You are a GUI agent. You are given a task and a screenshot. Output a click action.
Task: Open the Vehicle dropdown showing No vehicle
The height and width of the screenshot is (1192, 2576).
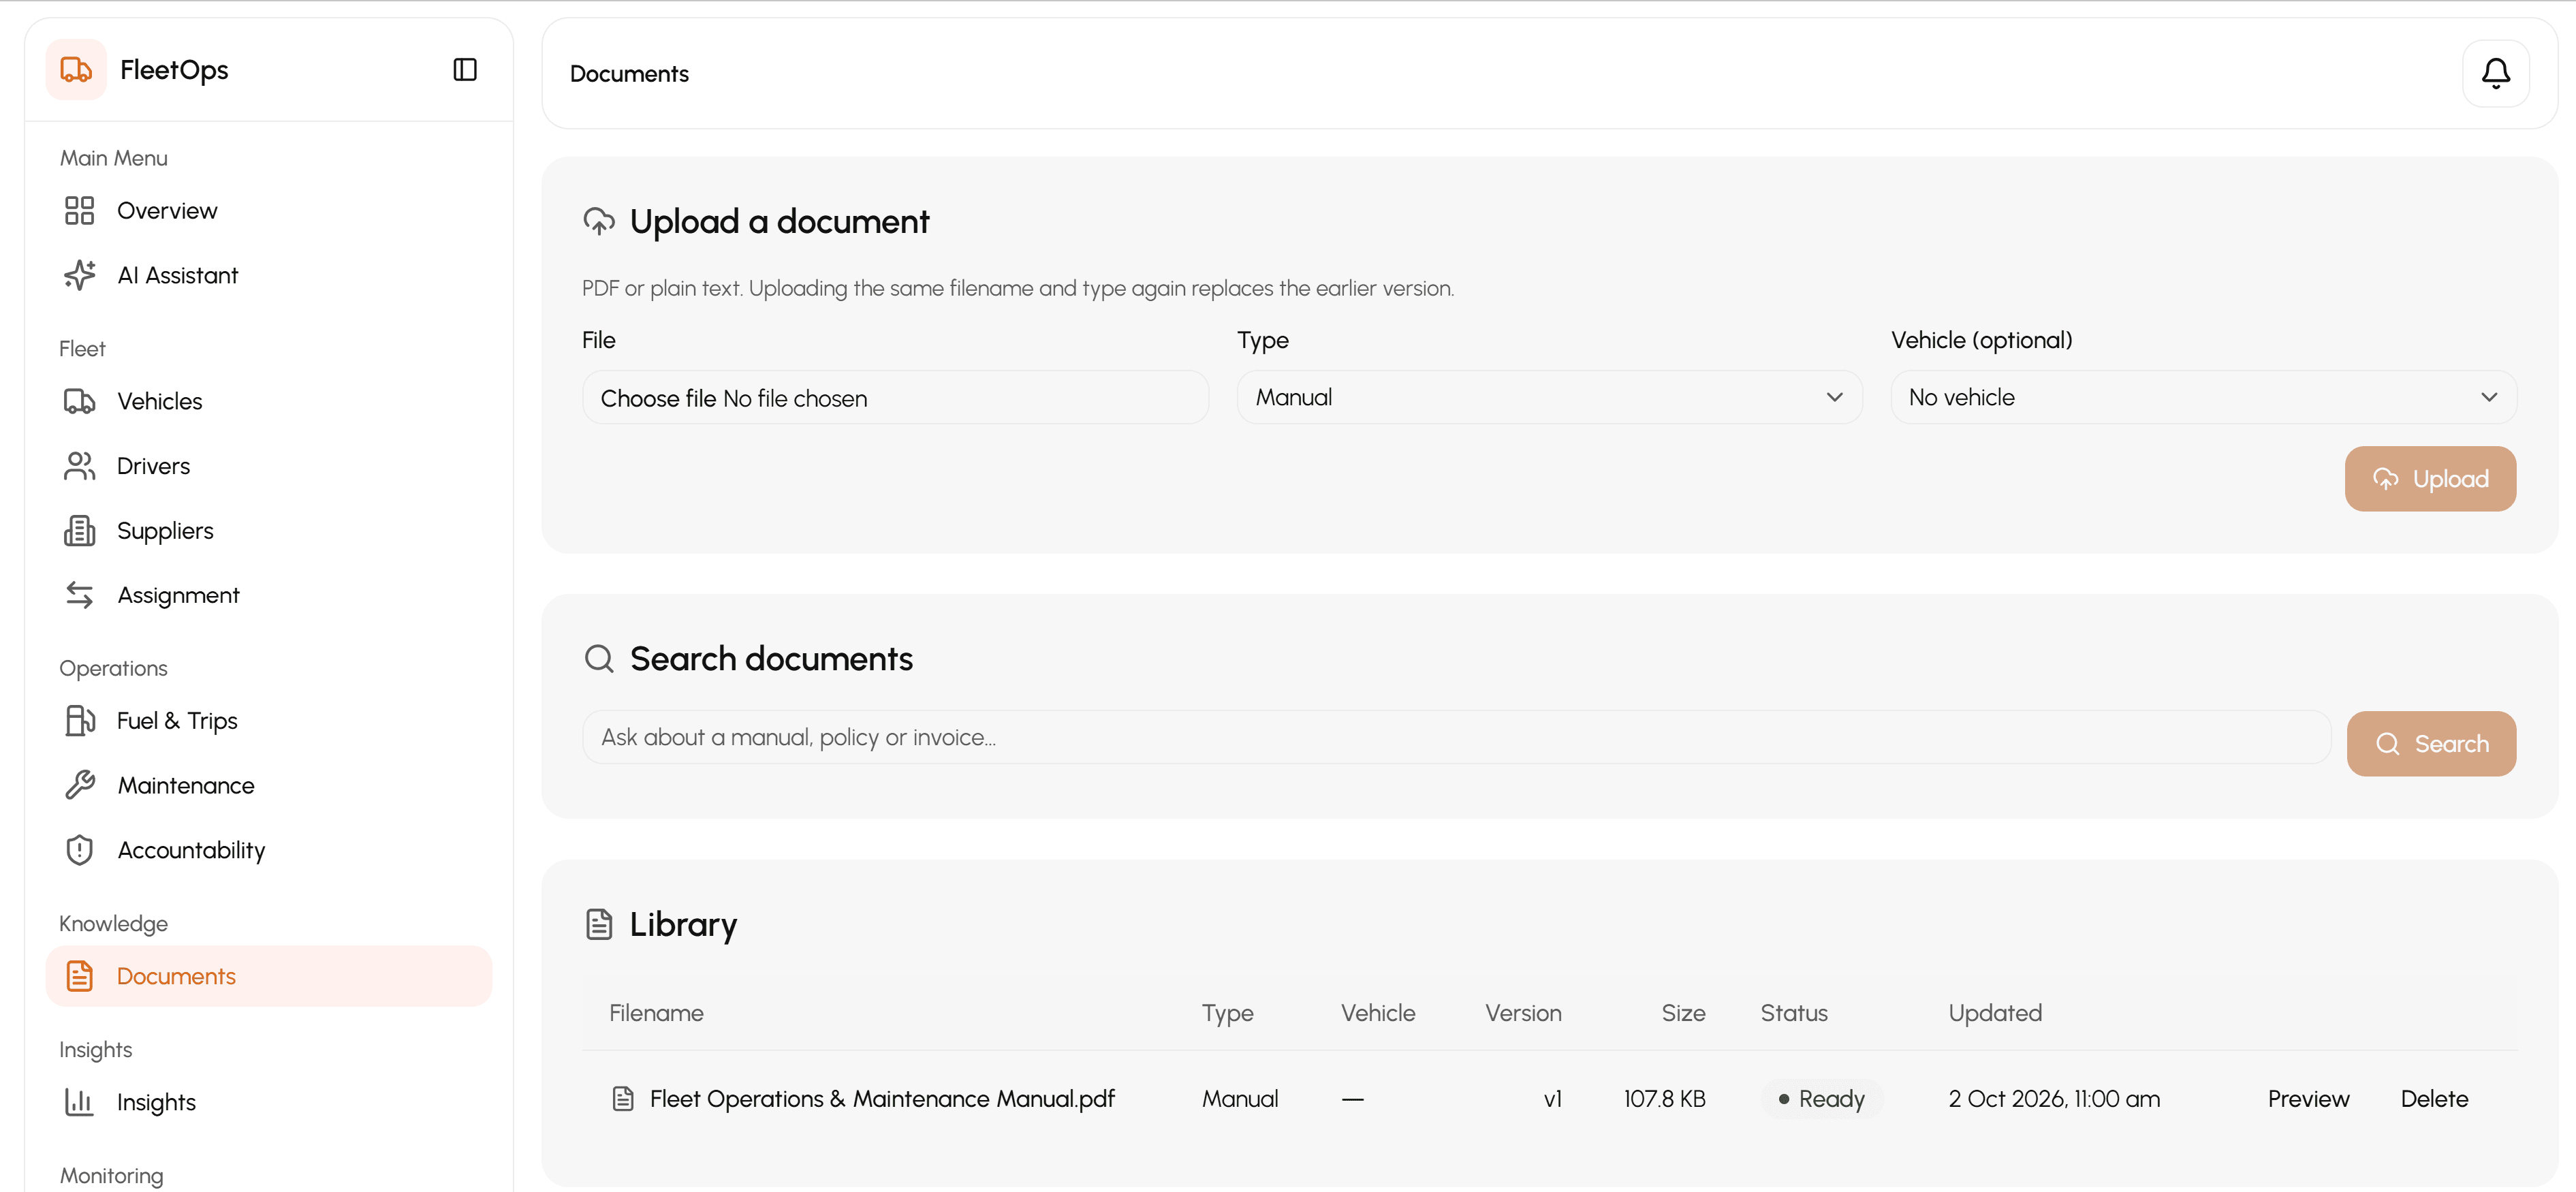click(x=2203, y=397)
